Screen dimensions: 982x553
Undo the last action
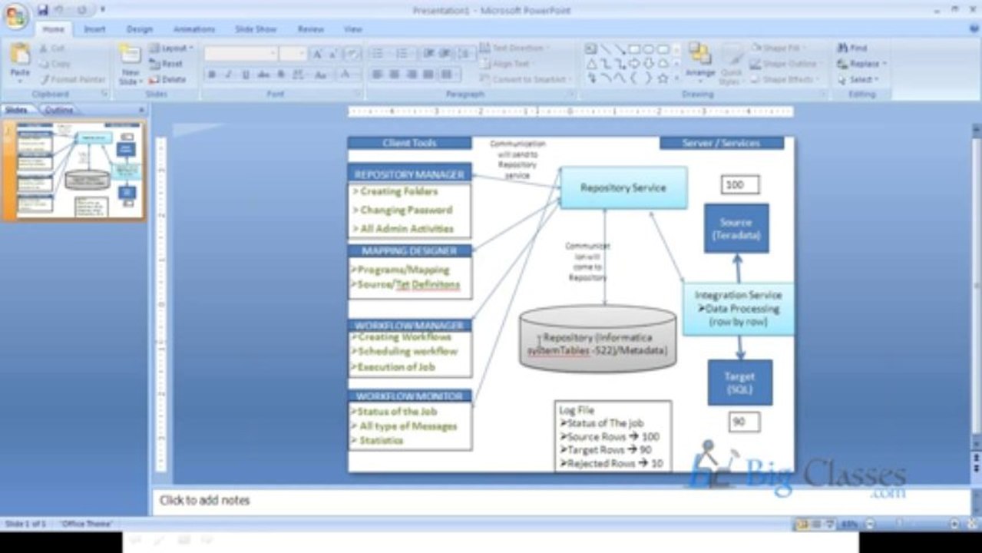pyautogui.click(x=59, y=10)
